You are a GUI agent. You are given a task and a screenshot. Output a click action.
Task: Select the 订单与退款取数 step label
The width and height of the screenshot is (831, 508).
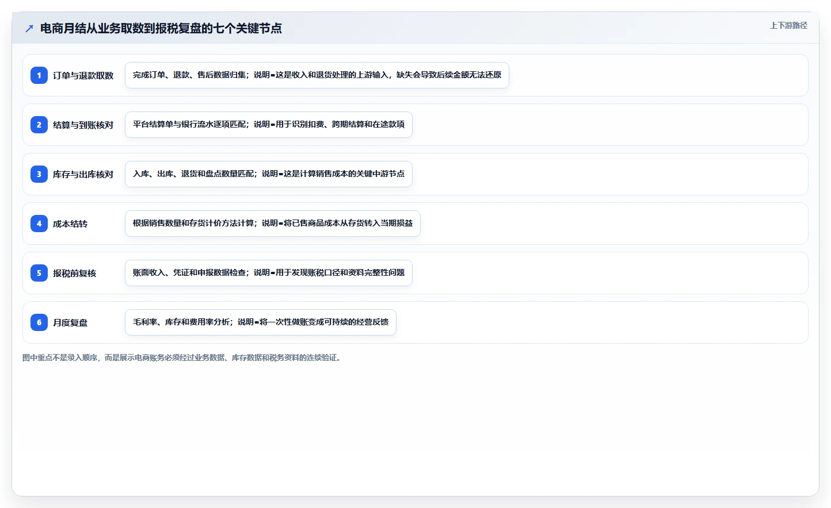[x=83, y=75]
